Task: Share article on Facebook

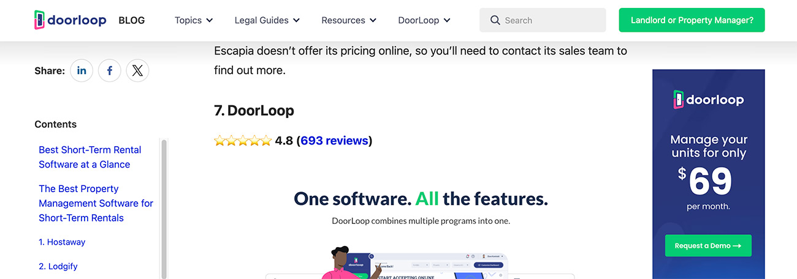Action: (110, 71)
